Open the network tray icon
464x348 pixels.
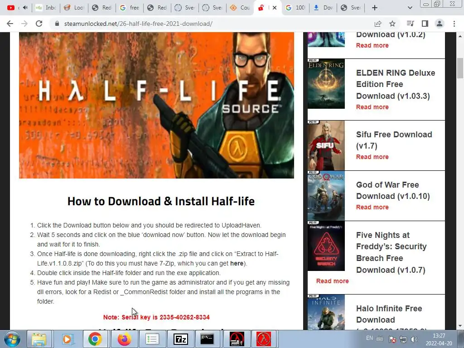click(x=403, y=339)
